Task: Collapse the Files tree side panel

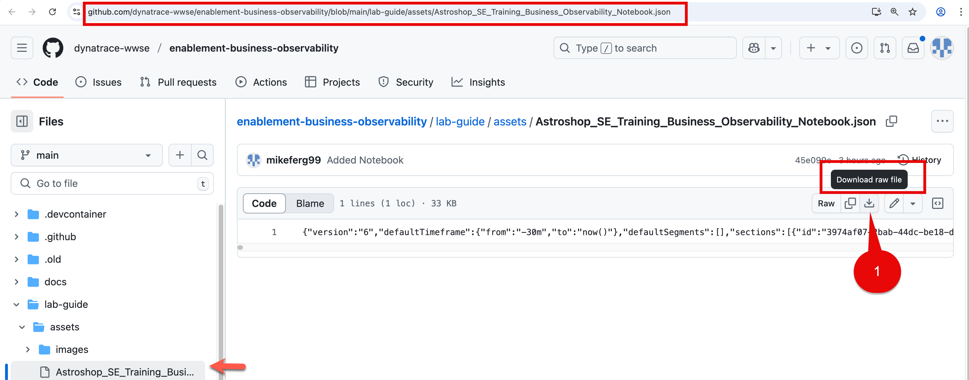Action: pyautogui.click(x=22, y=121)
